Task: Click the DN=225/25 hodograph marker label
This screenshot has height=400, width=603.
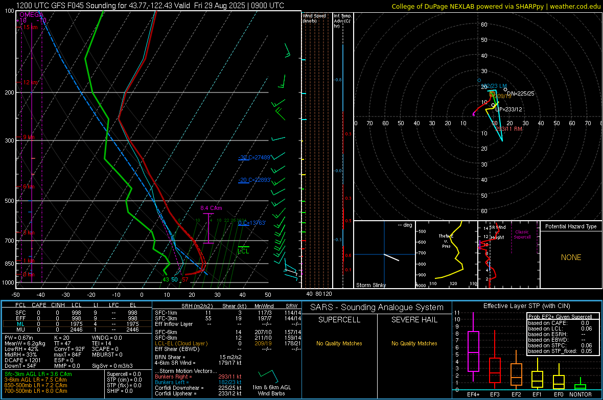Action: 520,93
